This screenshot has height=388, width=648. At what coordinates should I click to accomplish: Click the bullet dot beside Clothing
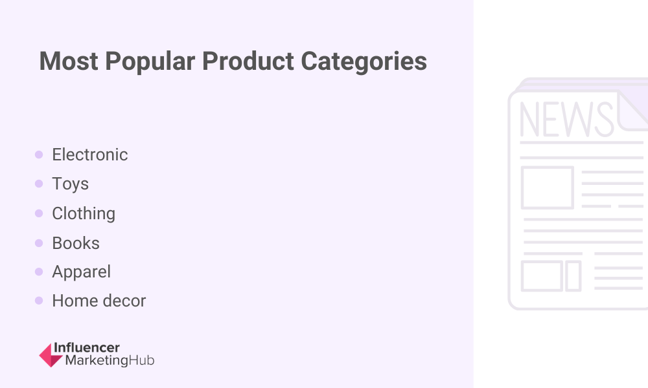(x=39, y=213)
